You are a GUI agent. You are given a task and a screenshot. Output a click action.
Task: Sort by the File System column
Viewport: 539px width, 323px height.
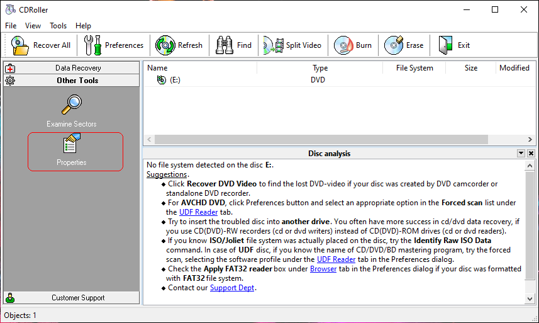pos(414,68)
